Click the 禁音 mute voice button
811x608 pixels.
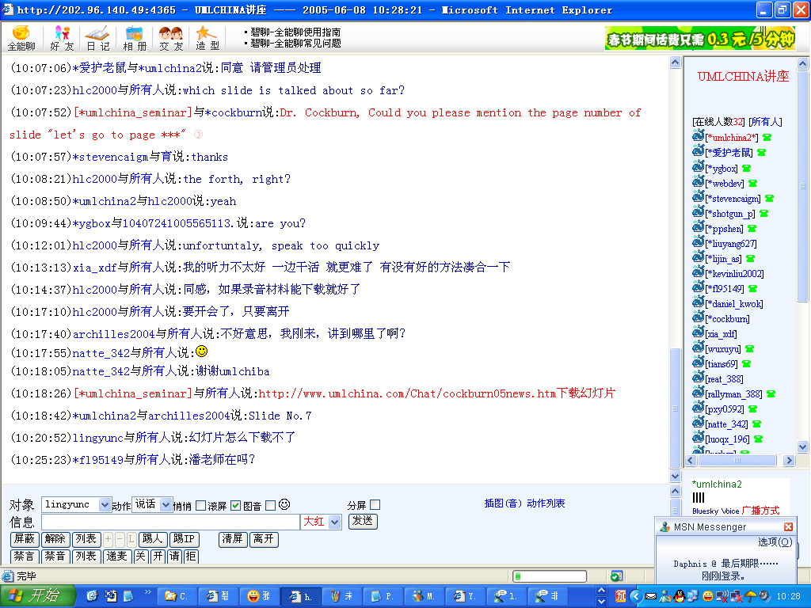[55, 557]
